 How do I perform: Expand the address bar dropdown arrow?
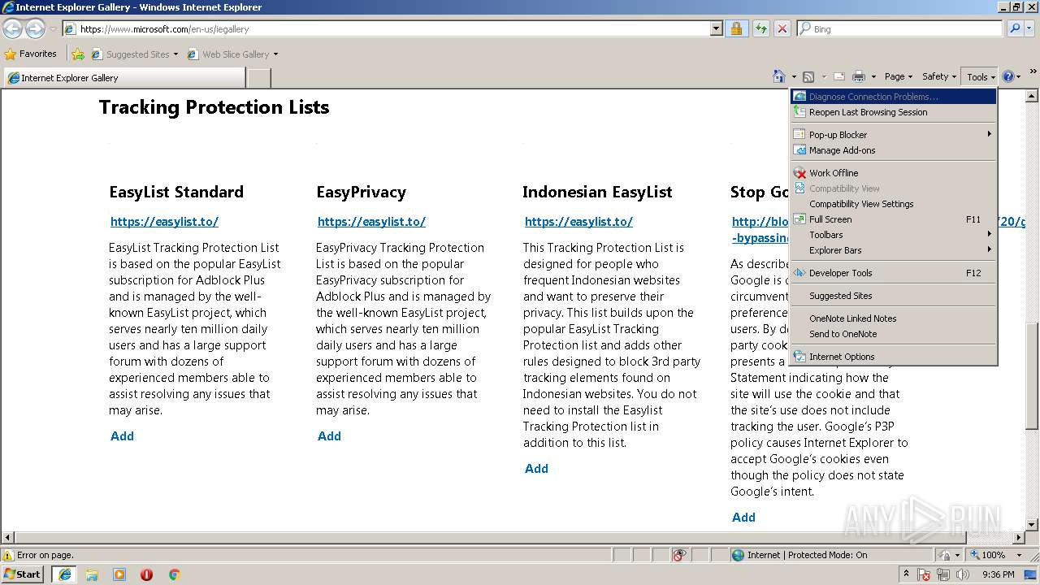click(x=716, y=28)
